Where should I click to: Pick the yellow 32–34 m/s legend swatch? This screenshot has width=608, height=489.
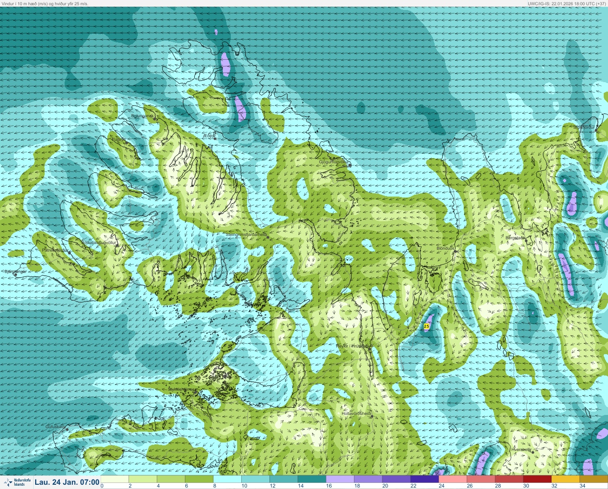pos(565,479)
